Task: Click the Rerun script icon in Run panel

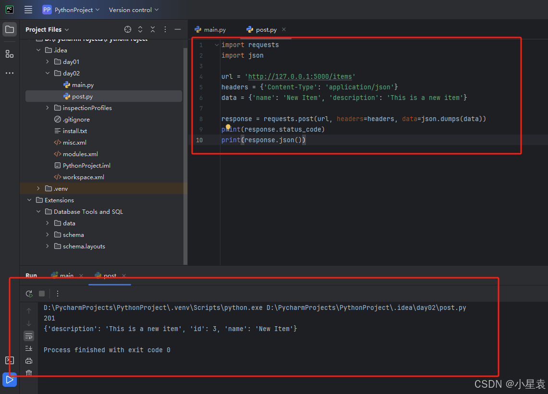Action: (29, 294)
